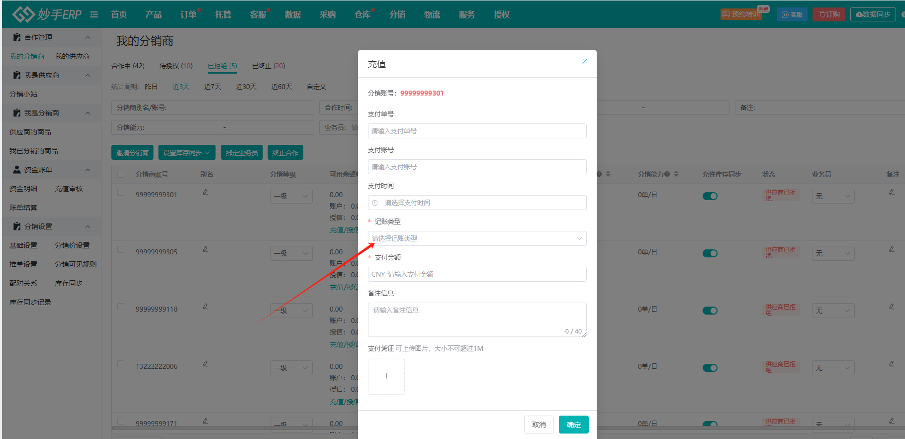
Task: Click 确定 to confirm recharge
Action: [x=574, y=425]
